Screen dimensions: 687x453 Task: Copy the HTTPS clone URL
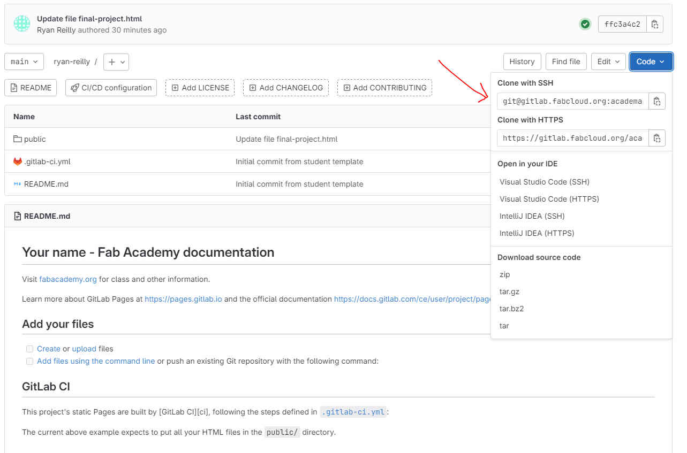tap(657, 138)
